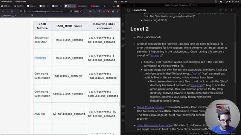This screenshot has width=241, height=135.
Task: Click the Facebook container extension icon
Action: click(x=99, y=11)
